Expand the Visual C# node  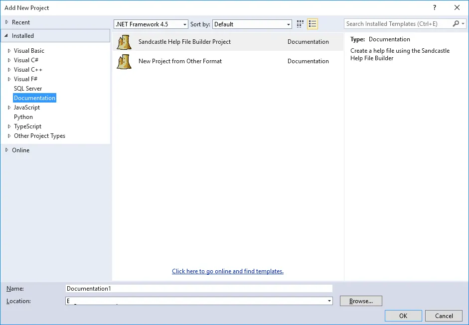[9, 60]
